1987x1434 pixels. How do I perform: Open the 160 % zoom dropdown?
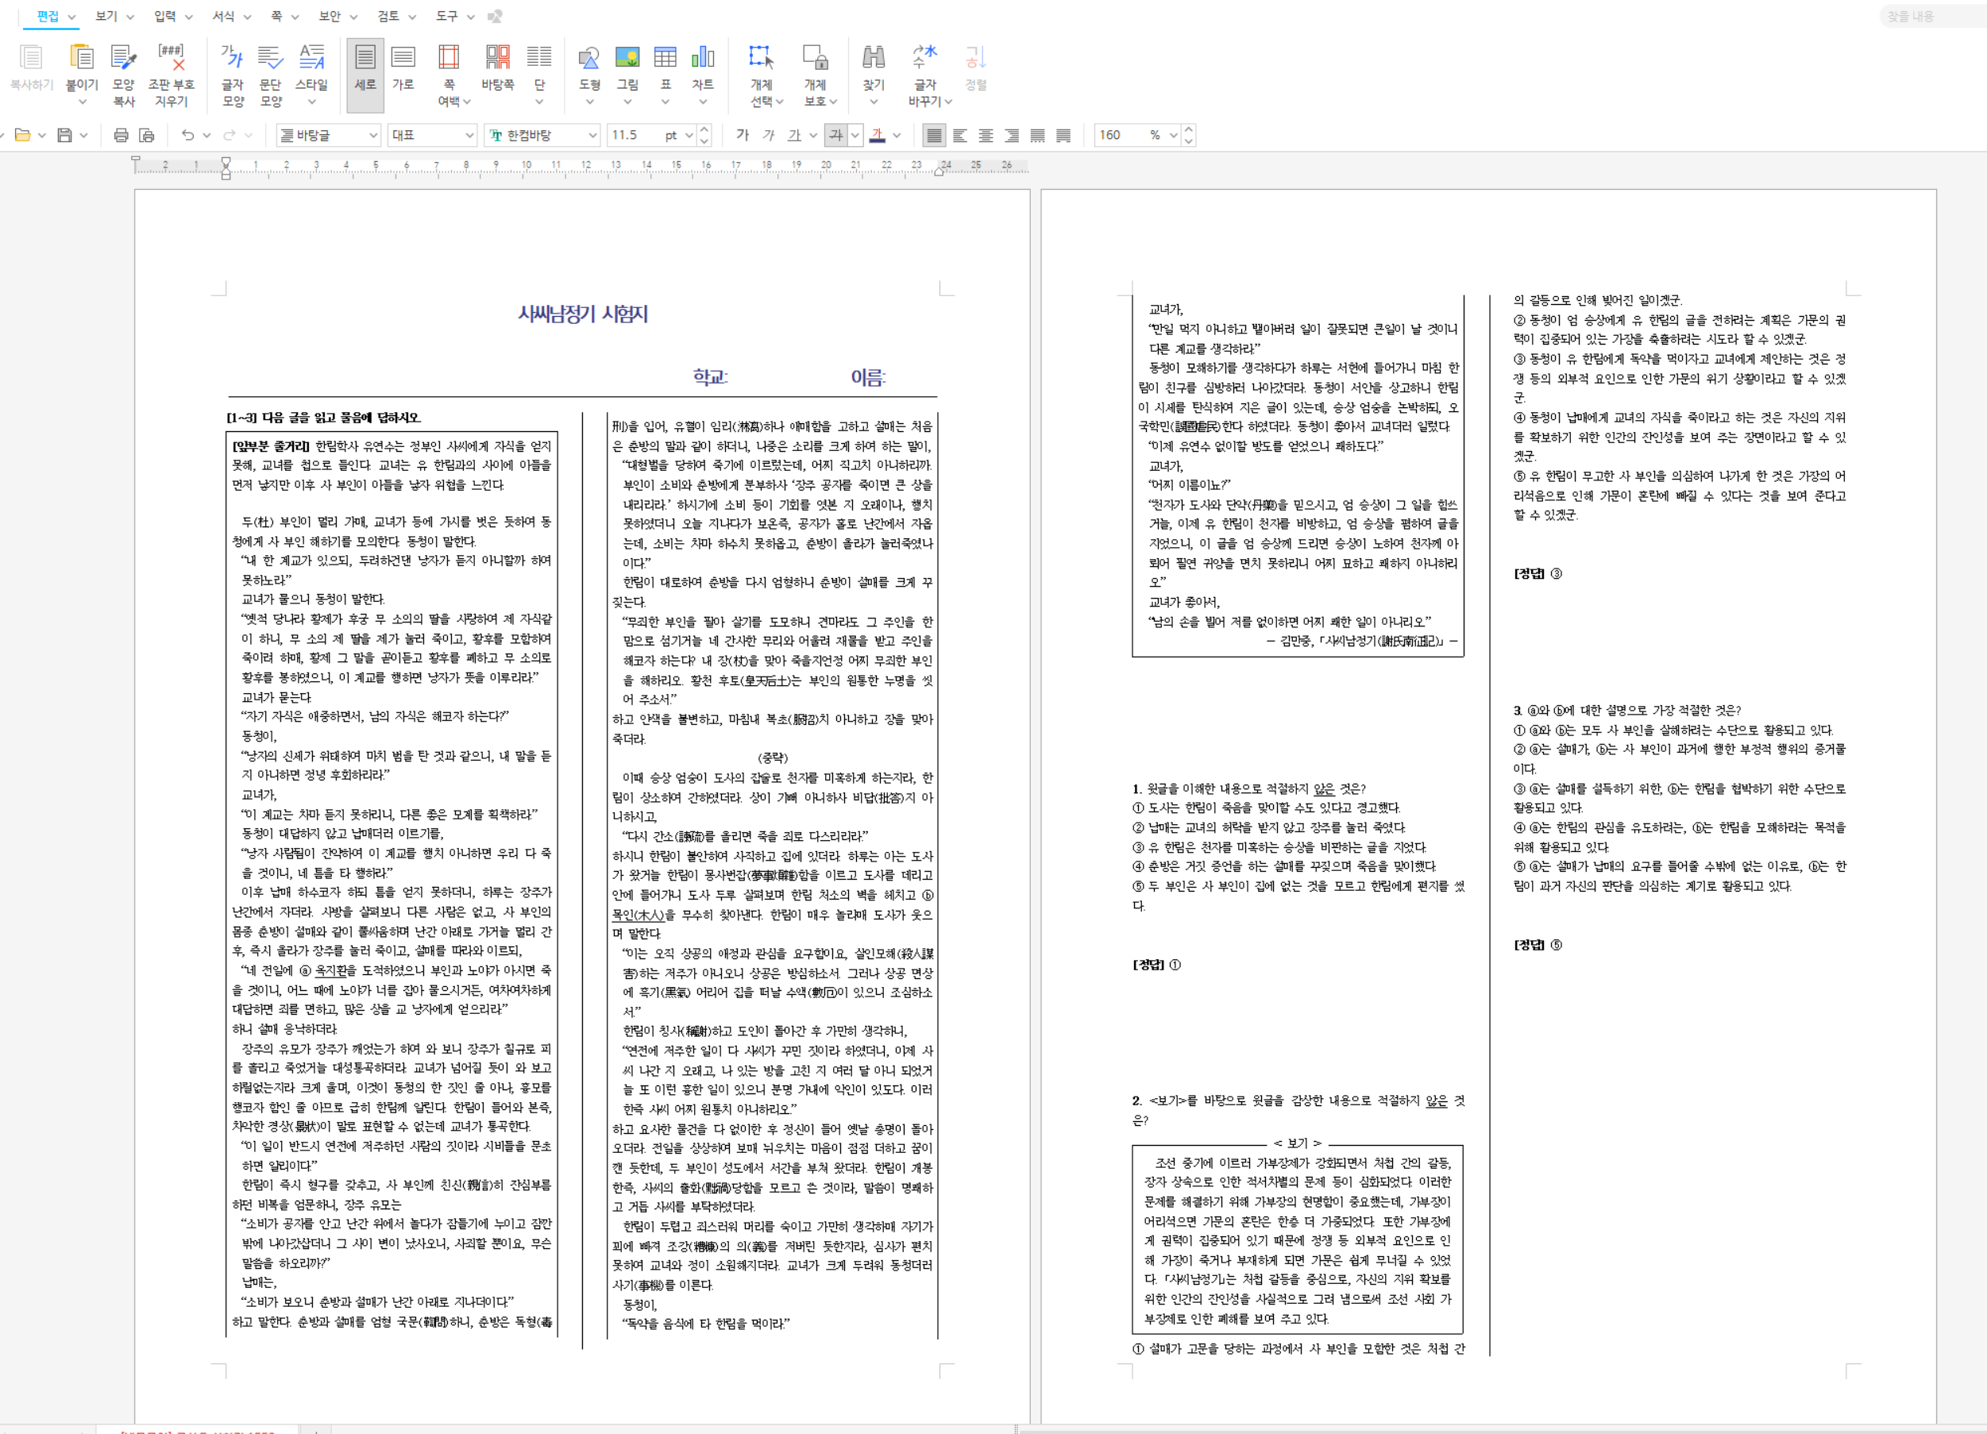click(x=1173, y=135)
